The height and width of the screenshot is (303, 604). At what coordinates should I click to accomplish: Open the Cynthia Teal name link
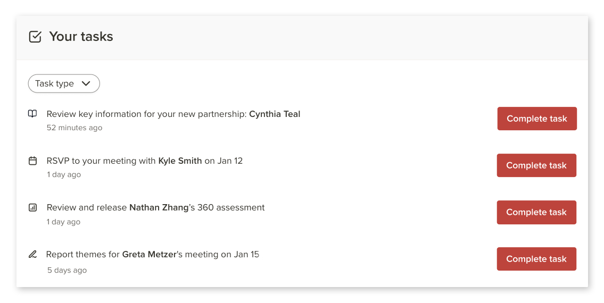pyautogui.click(x=275, y=114)
